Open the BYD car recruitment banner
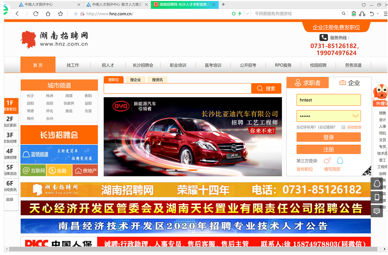The image size is (388, 255). (193, 137)
